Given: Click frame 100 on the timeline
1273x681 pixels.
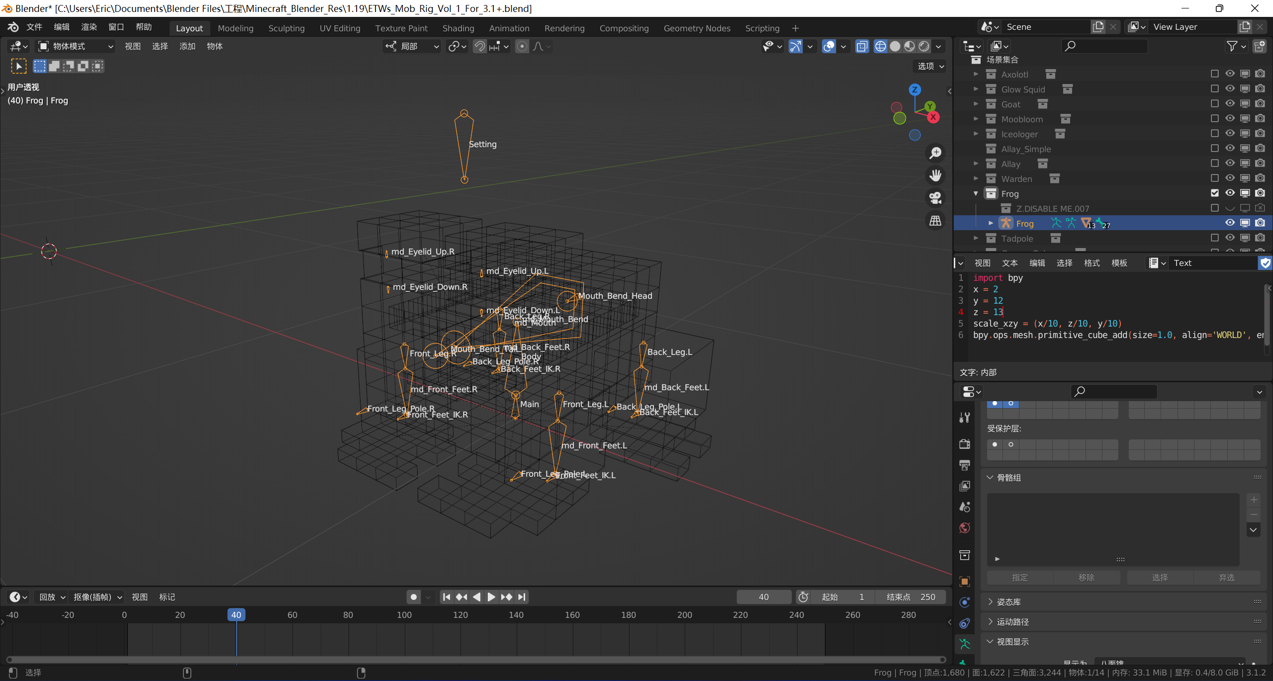Looking at the screenshot, I should (x=404, y=615).
